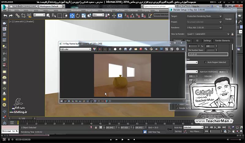
Task: Click Go to End animation control
Action: tap(224, 127)
